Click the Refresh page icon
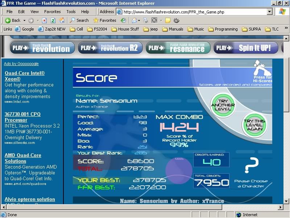This screenshot has width=290, height=218. coord(53,20)
